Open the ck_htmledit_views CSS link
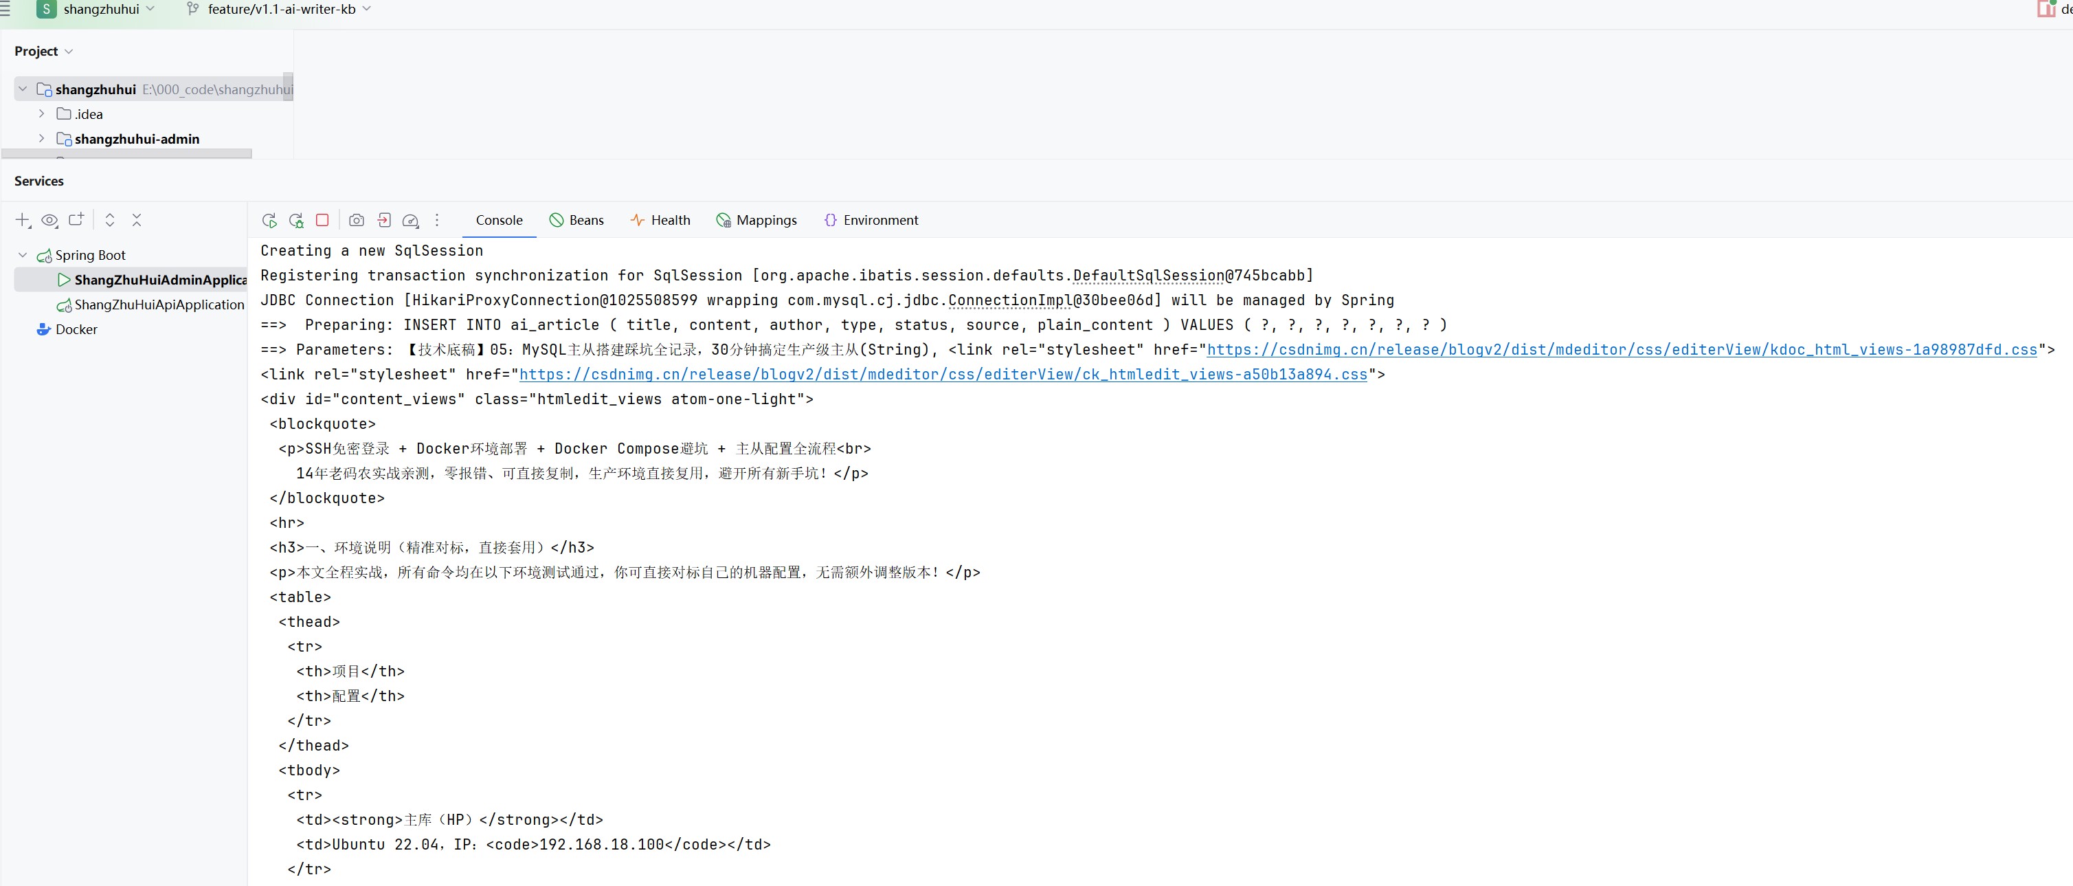 point(942,375)
